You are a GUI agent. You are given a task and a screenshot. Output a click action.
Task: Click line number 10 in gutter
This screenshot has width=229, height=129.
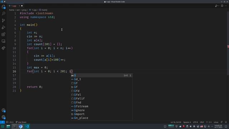pos(14,48)
